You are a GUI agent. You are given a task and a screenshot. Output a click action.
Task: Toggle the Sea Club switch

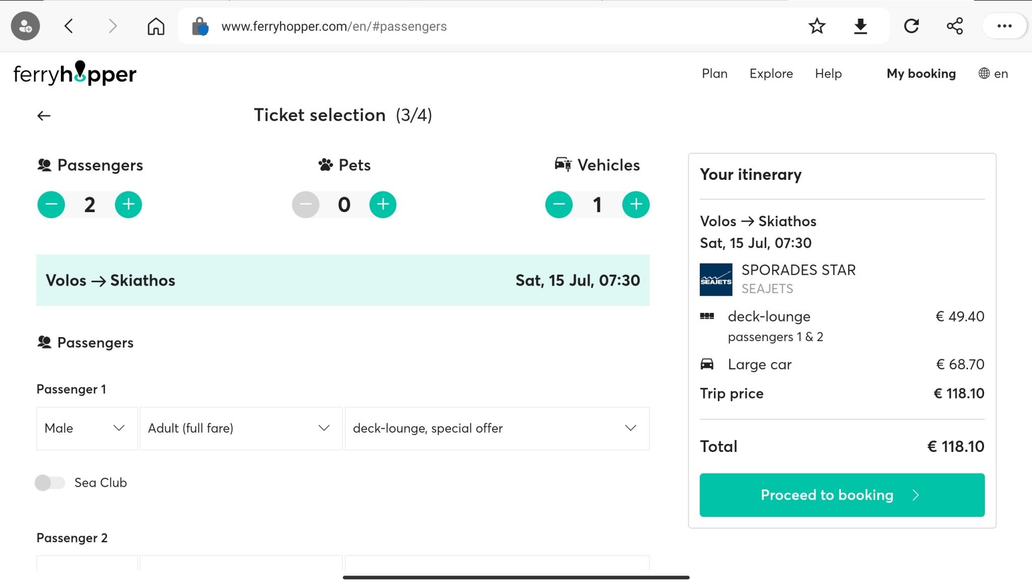click(50, 483)
